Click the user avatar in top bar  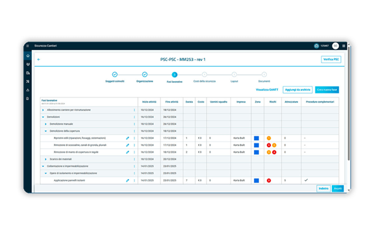335,46
